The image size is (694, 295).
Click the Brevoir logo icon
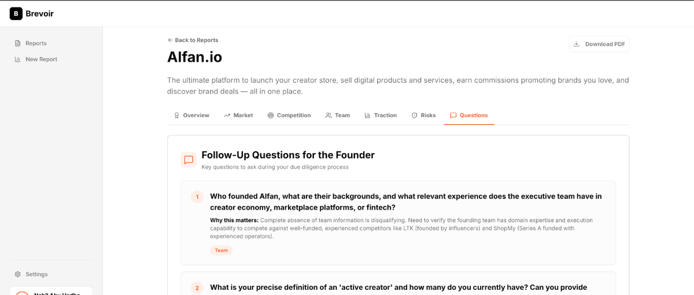(16, 13)
